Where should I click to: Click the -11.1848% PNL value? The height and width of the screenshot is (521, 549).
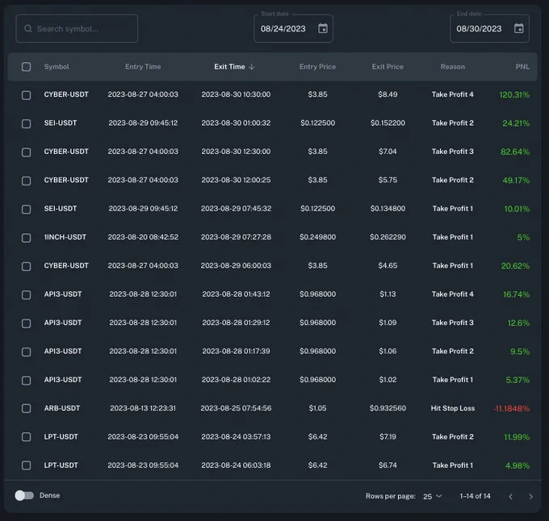pos(511,408)
